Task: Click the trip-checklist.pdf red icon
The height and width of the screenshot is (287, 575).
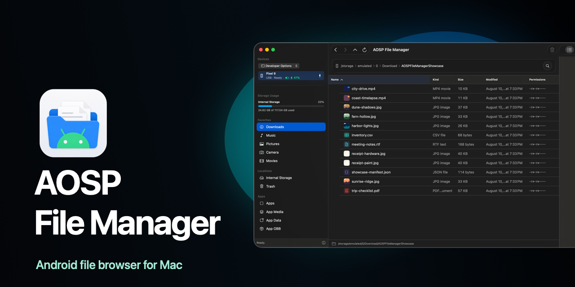Action: tap(347, 191)
